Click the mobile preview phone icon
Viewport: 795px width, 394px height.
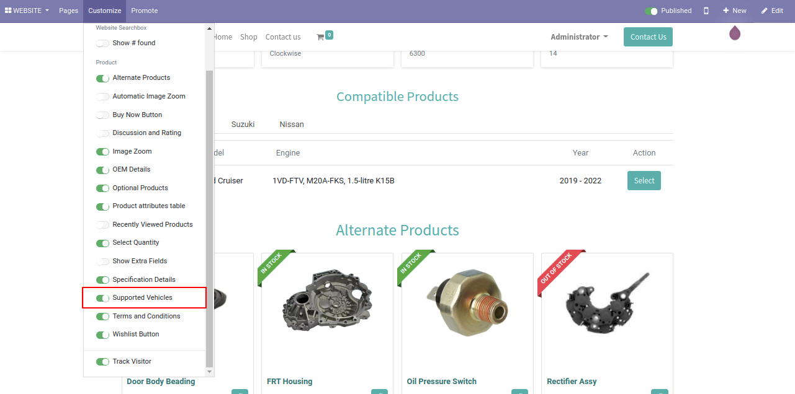click(706, 11)
